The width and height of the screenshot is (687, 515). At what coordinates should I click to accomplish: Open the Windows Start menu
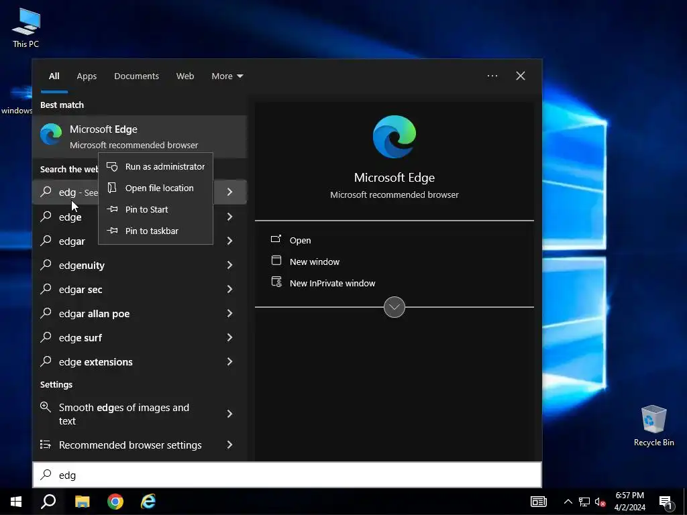16,502
